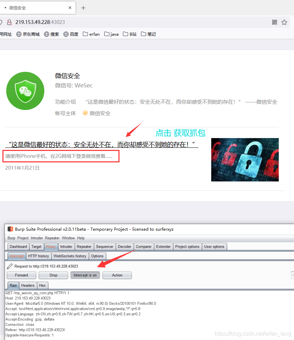Switch to the Dashboard tab
Viewport: 294px width, 340px height.
pyautogui.click(x=18, y=247)
